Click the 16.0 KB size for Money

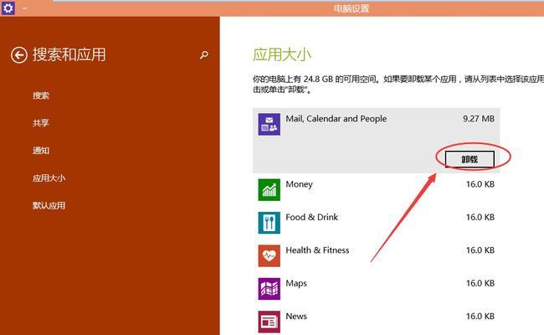480,184
